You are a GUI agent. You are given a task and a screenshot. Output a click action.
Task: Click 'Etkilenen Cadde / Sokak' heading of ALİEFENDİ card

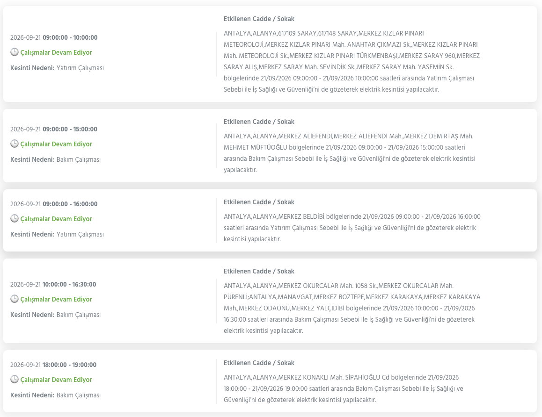pyautogui.click(x=259, y=122)
